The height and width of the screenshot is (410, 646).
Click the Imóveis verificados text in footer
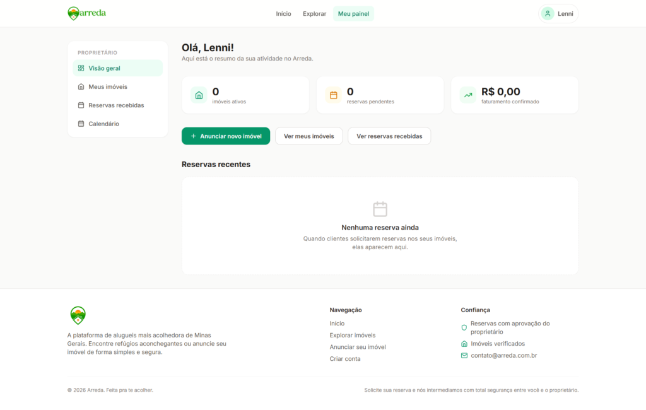[x=498, y=344]
